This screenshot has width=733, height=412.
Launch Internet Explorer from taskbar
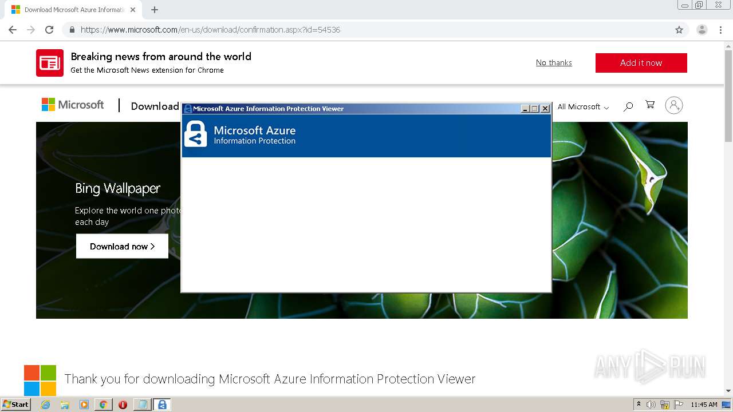(x=46, y=405)
